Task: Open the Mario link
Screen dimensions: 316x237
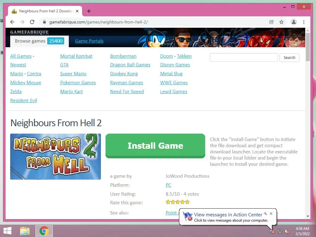Action: (x=17, y=73)
